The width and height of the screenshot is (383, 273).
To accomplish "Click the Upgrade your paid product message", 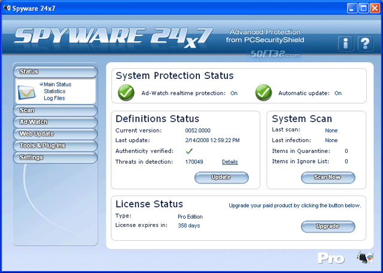I will [x=295, y=205].
